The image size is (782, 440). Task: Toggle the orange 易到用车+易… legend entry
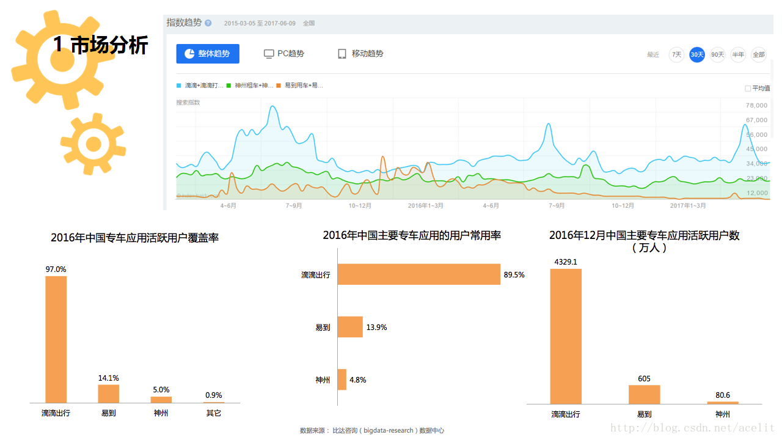pyautogui.click(x=300, y=86)
